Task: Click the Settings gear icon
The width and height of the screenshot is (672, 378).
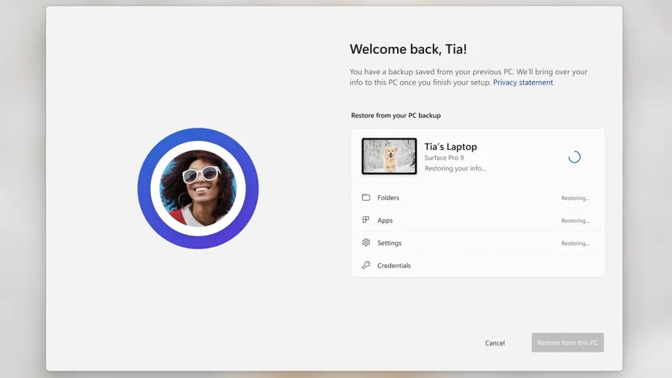Action: (366, 242)
